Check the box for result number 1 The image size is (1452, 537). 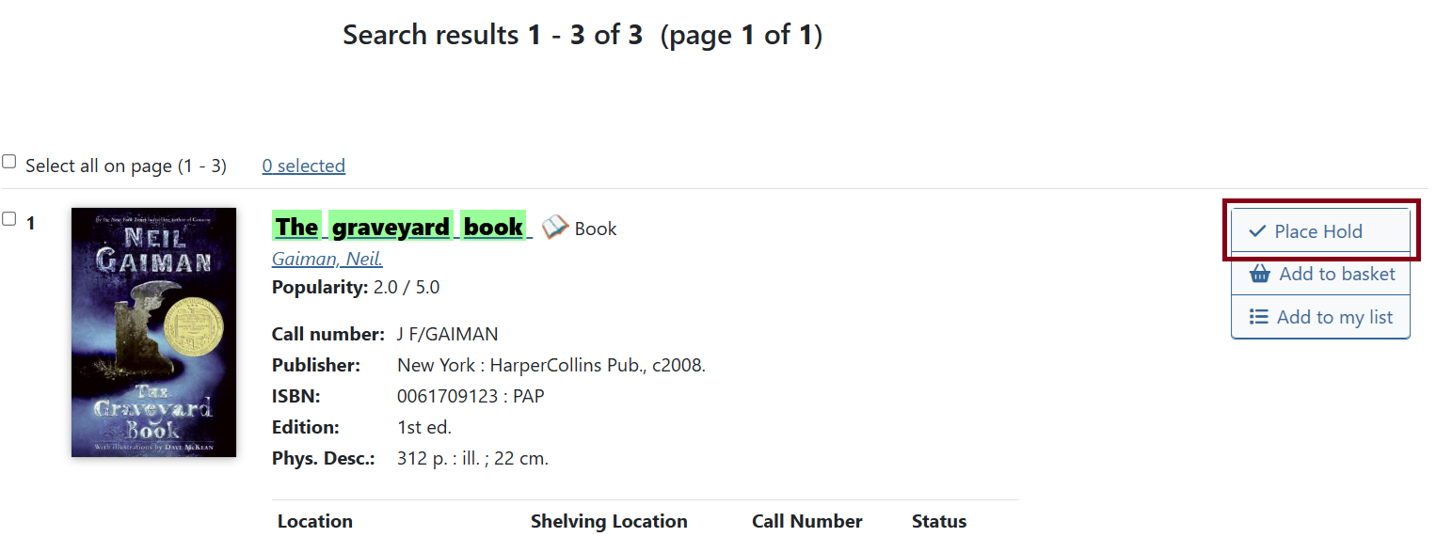tap(9, 219)
